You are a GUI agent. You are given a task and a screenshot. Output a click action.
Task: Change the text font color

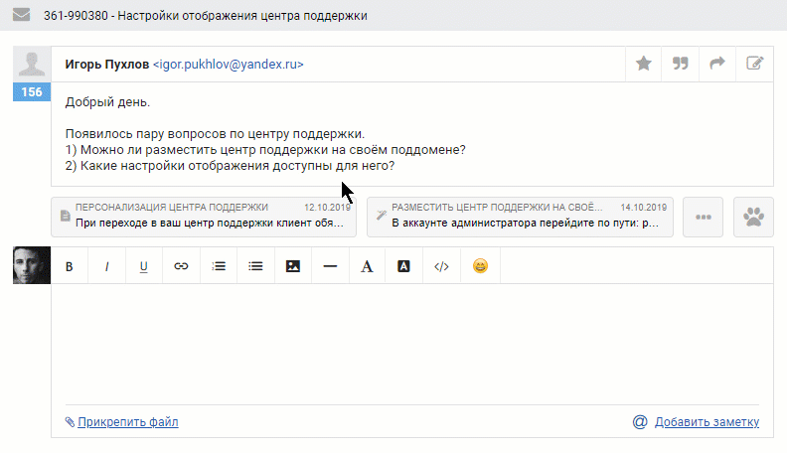click(367, 266)
